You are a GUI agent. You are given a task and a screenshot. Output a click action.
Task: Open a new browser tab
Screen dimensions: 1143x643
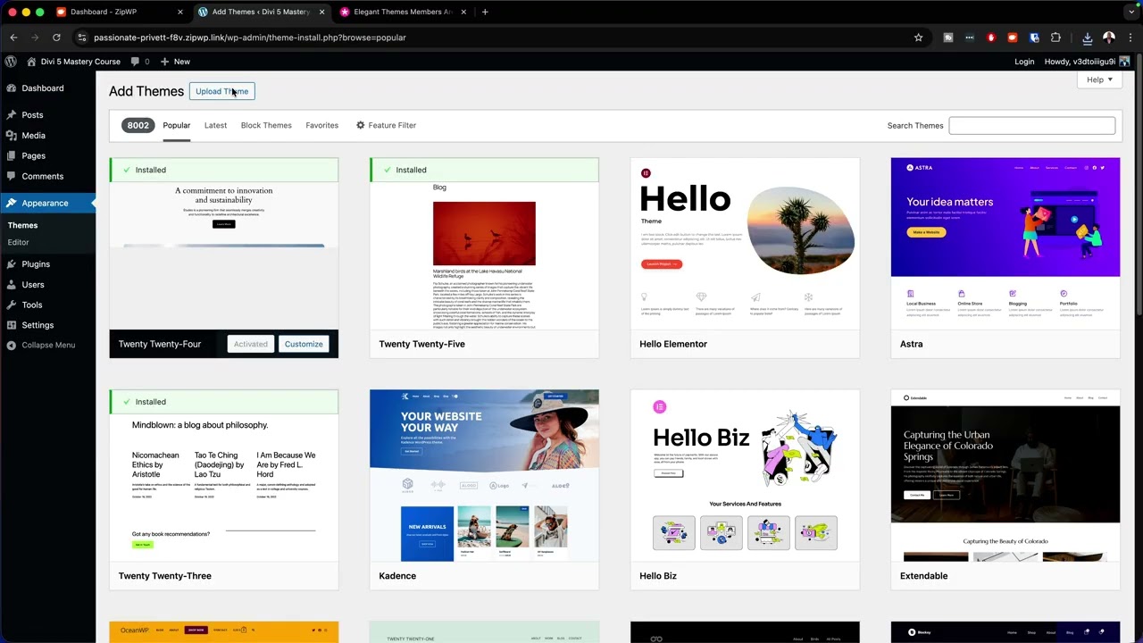(485, 12)
